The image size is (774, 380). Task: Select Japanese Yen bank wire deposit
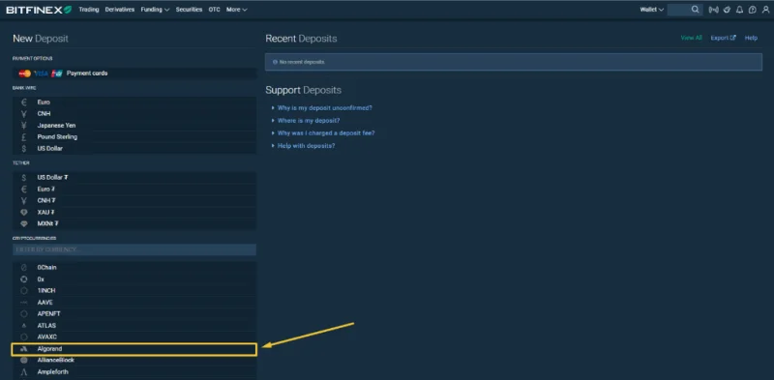[134, 126]
